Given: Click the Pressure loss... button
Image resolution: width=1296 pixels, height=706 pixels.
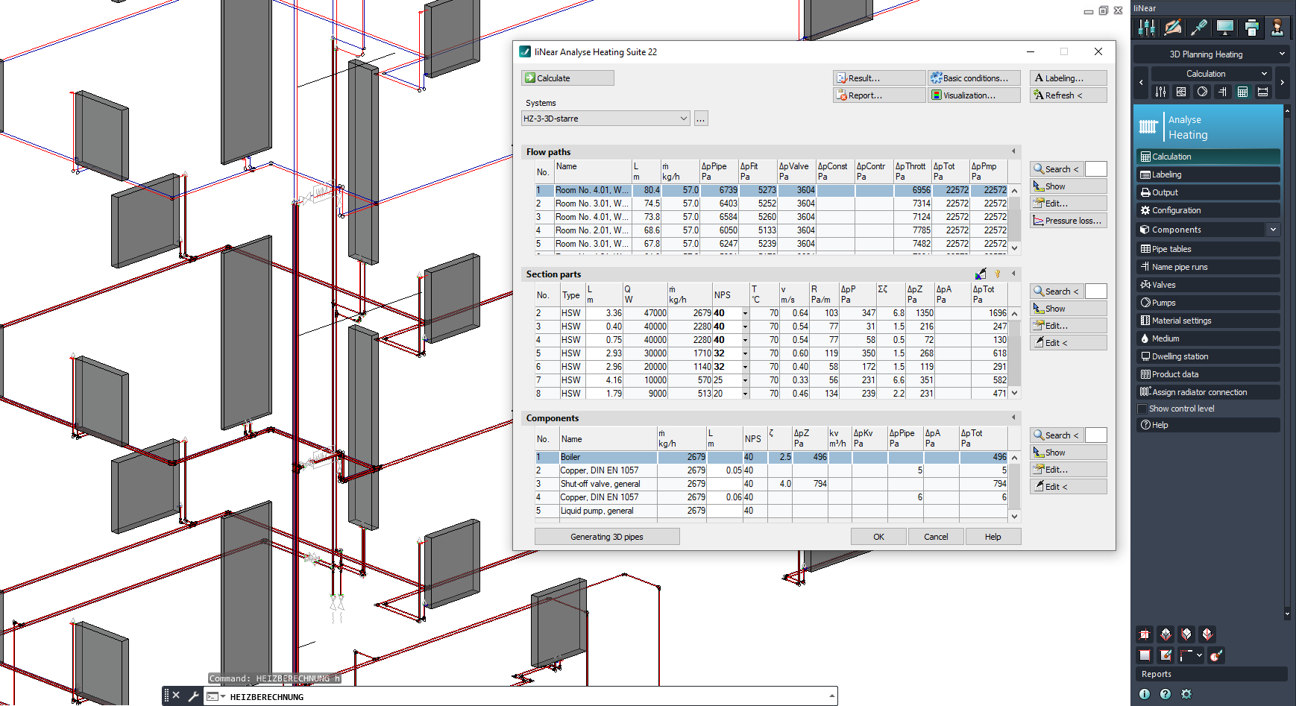Looking at the screenshot, I should tap(1068, 221).
